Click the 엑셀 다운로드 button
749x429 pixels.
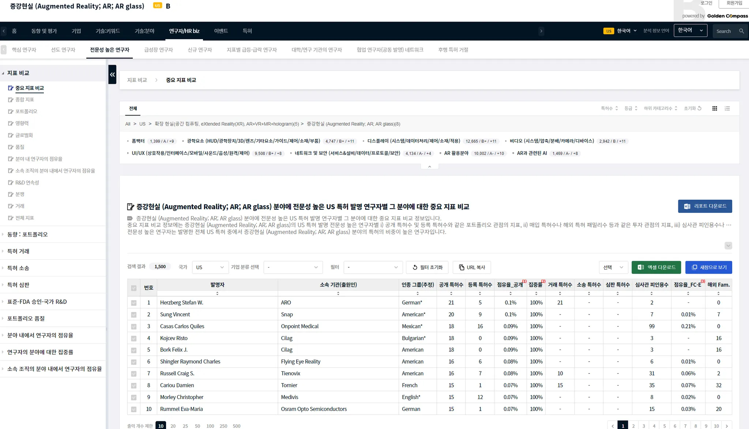(x=656, y=267)
